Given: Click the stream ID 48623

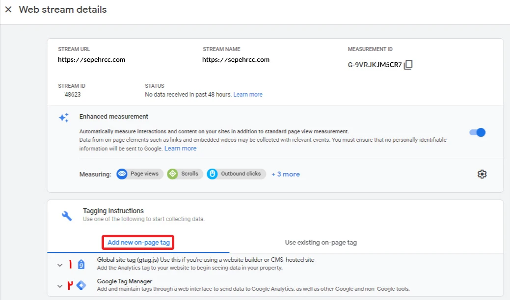Looking at the screenshot, I should tap(73, 95).
